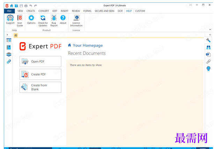Open the layers panel icon
Viewport: 214px width, 149px height.
[9, 54]
